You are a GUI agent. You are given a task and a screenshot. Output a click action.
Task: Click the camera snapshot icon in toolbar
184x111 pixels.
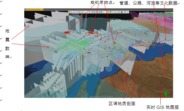point(122,12)
